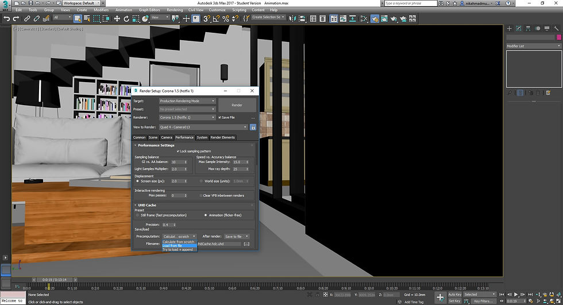This screenshot has width=563, height=305.
Task: Choose the Select Object tool
Action: pyautogui.click(x=78, y=18)
